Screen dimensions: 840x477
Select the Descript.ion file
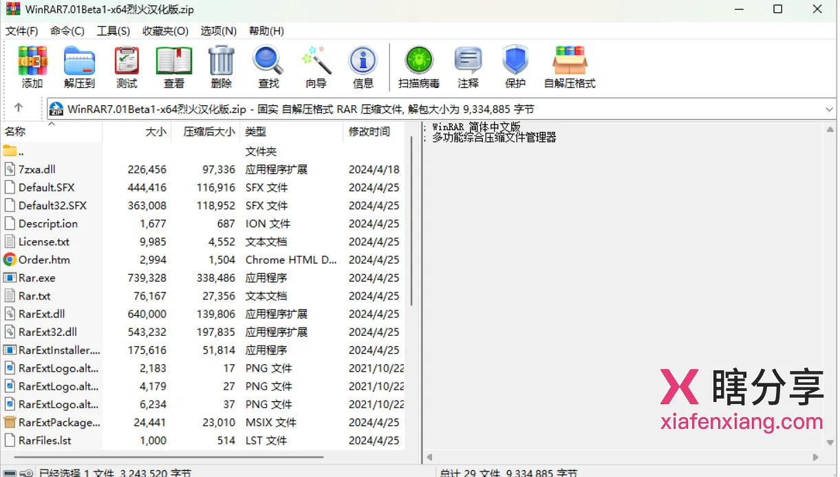point(48,224)
